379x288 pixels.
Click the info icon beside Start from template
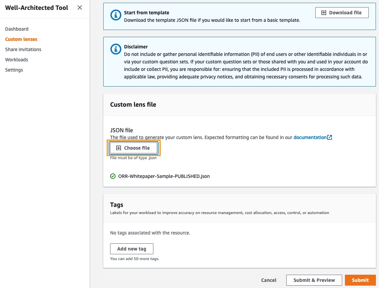(x=116, y=15)
